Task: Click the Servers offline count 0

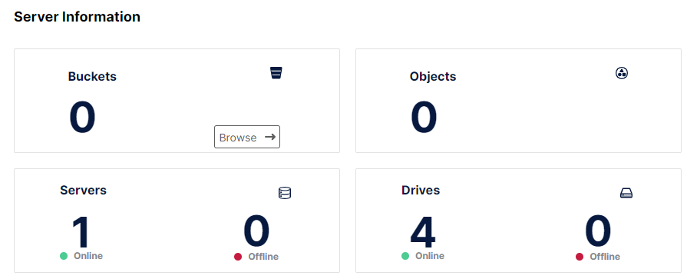Action: (x=256, y=231)
